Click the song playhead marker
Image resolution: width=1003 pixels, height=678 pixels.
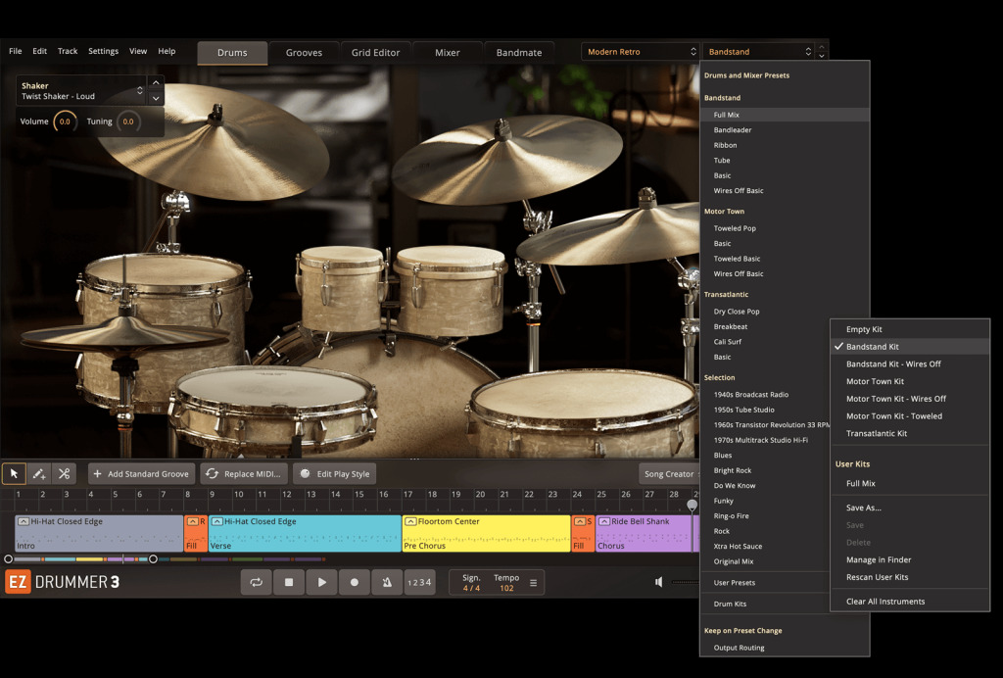coord(693,506)
